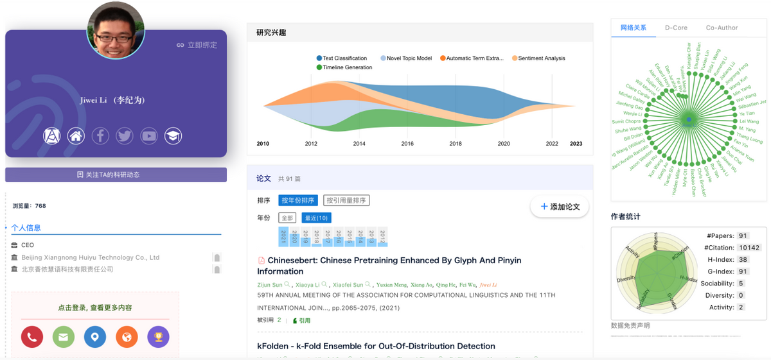Click the Facebook icon on profile card
The image size is (771, 360).
[100, 136]
